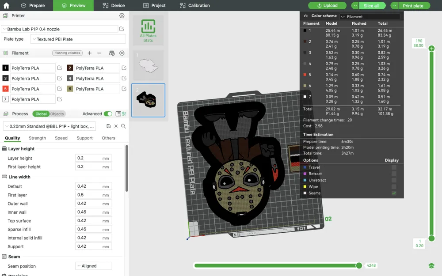Go to the Home screen icon

pos(6,5)
